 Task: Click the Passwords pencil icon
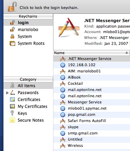[x=12, y=93]
